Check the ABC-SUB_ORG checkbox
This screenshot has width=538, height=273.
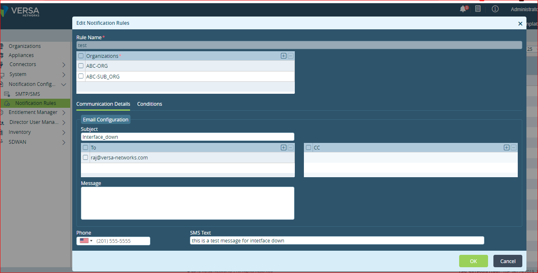point(81,76)
